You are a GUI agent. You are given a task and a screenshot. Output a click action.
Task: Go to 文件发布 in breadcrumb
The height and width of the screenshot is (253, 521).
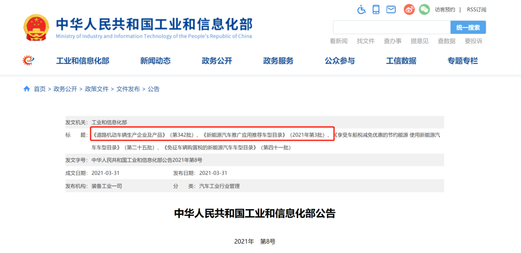point(128,89)
